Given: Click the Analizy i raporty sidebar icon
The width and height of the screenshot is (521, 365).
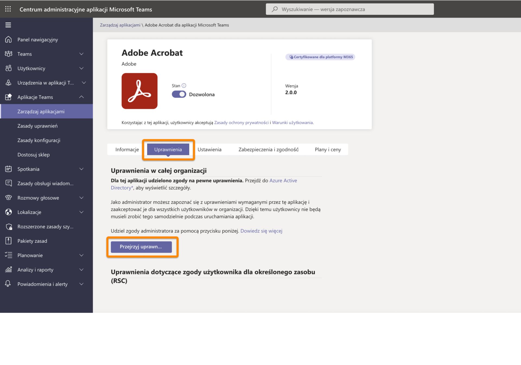Looking at the screenshot, I should point(8,270).
